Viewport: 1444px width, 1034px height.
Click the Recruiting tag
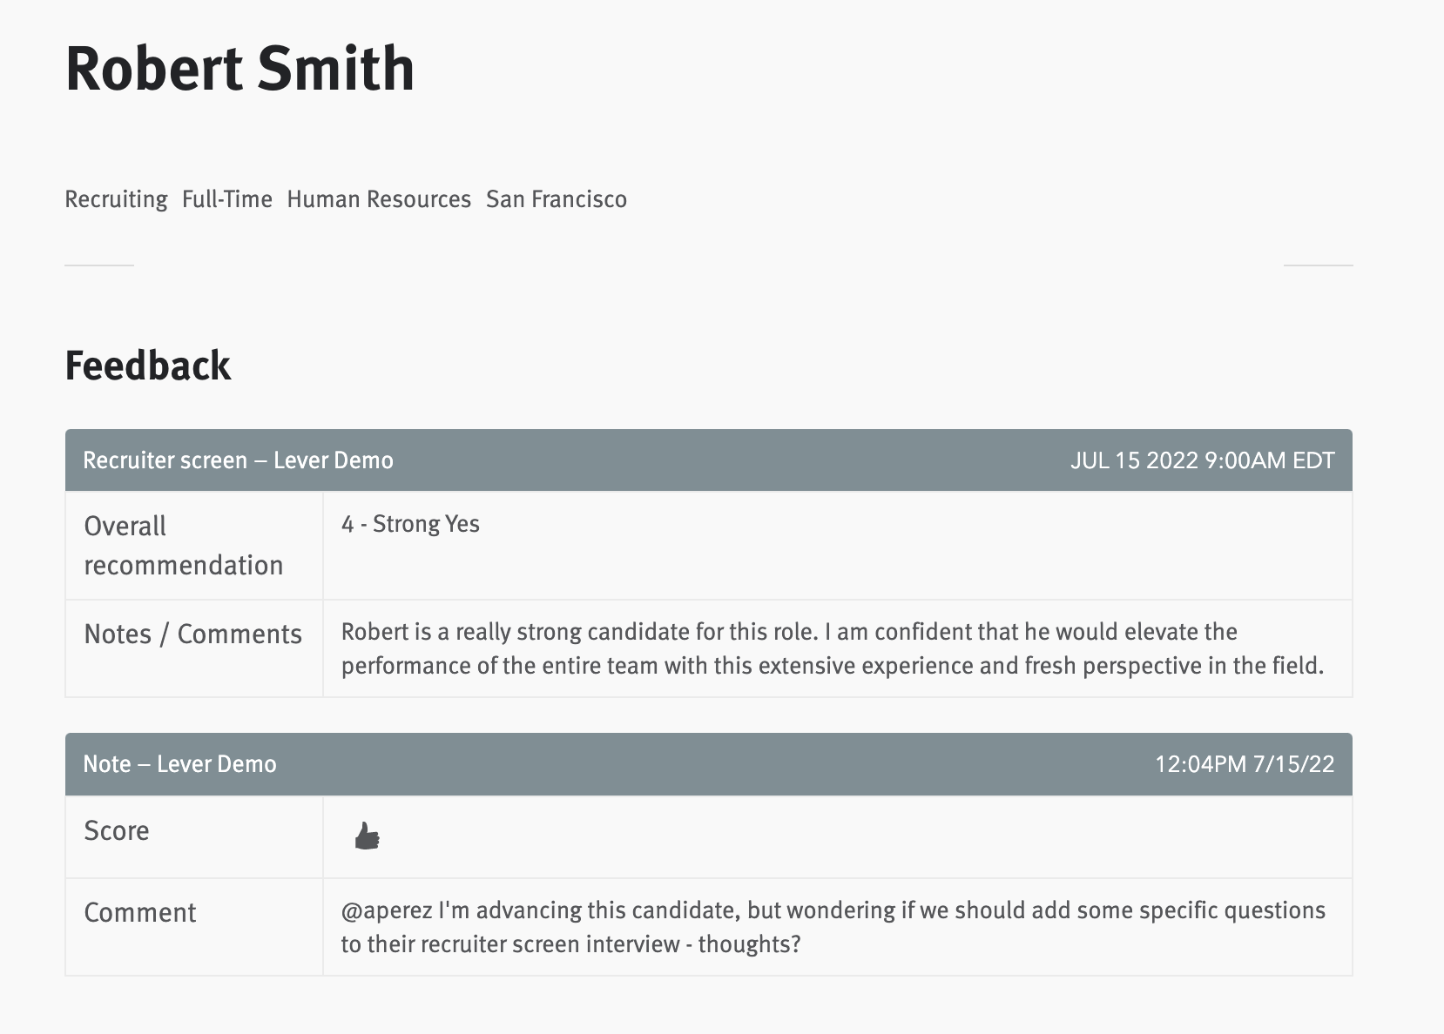116,199
